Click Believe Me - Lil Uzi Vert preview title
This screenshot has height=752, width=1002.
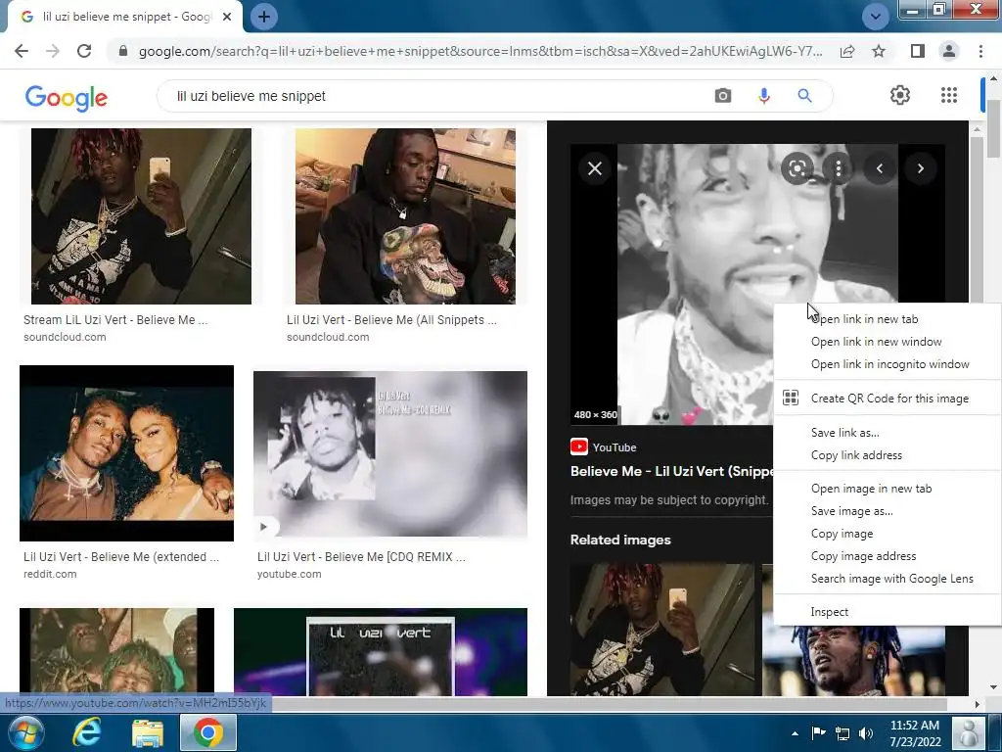(671, 471)
